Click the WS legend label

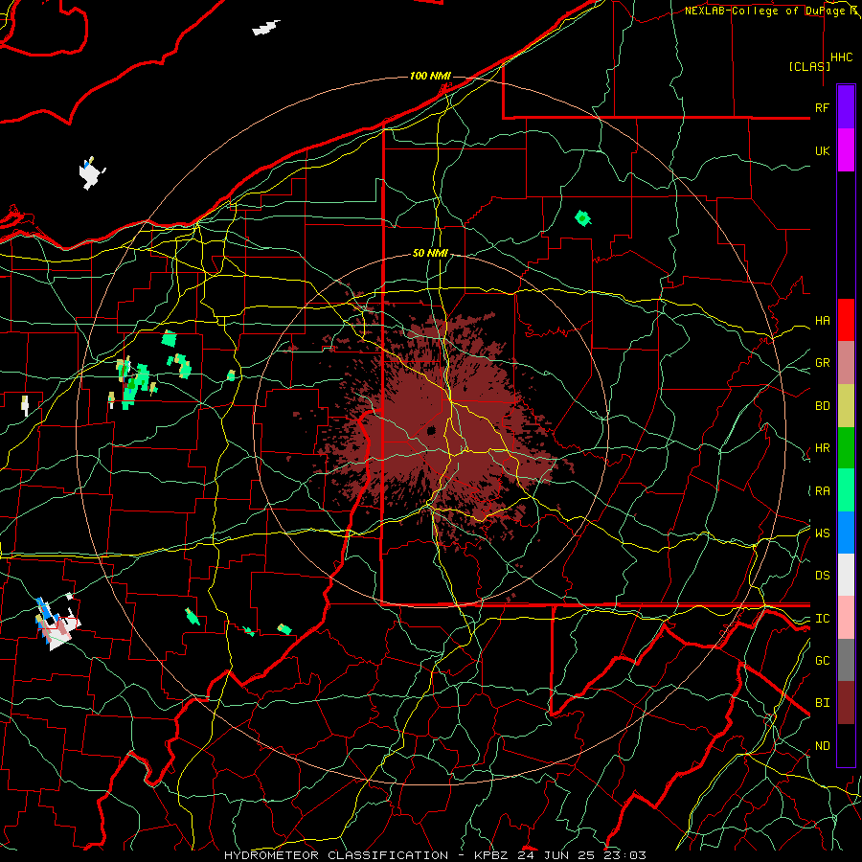click(822, 533)
